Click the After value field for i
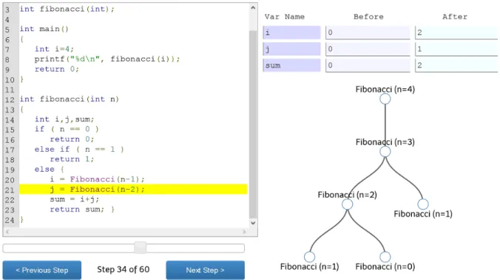The width and height of the screenshot is (500, 280). coord(456,33)
